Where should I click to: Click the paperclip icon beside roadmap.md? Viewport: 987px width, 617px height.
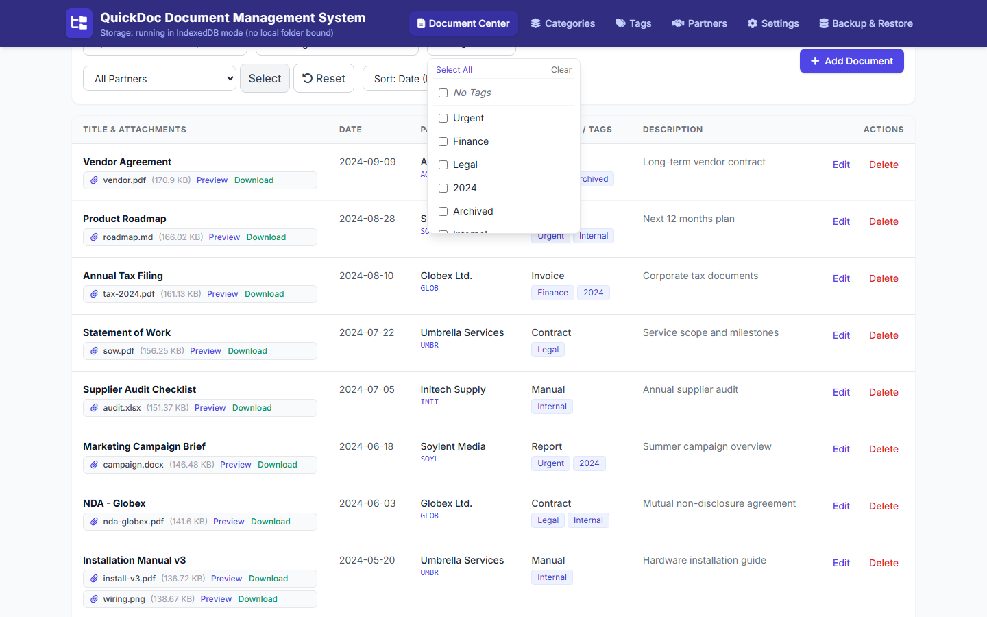coord(95,237)
